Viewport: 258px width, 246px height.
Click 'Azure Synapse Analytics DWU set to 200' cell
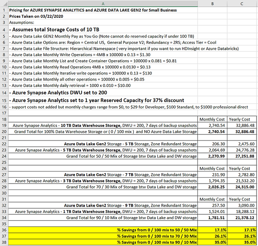point(103,93)
